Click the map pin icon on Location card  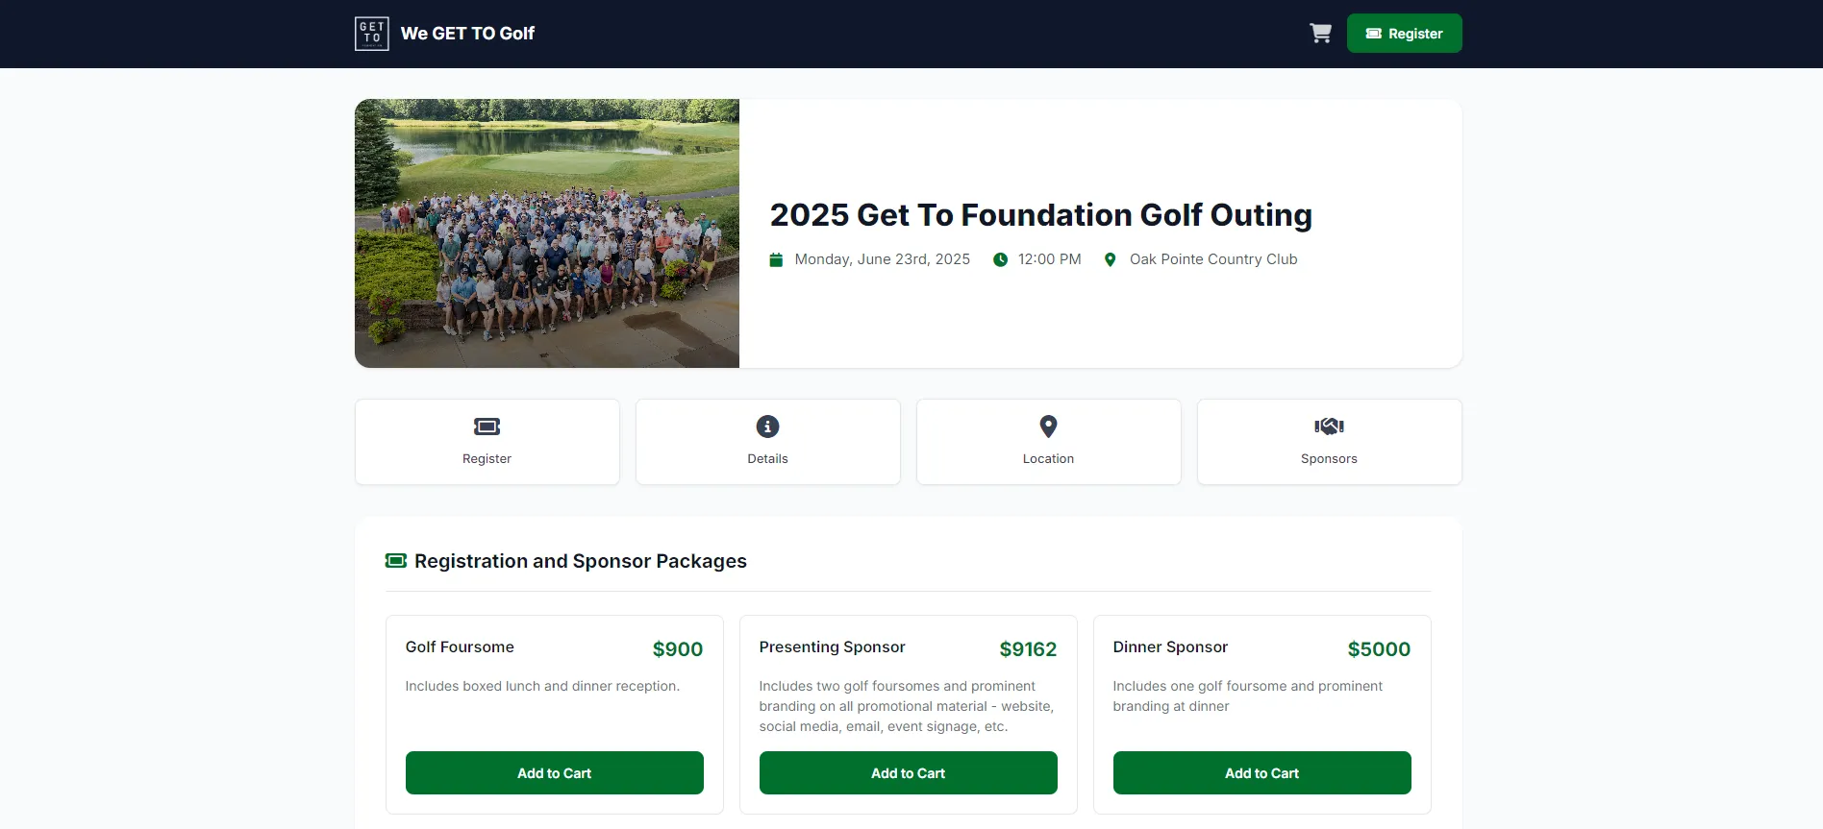[1048, 427]
